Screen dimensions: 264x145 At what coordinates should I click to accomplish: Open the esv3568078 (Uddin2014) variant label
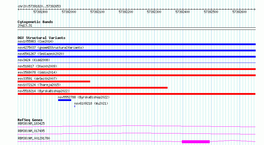point(37,72)
